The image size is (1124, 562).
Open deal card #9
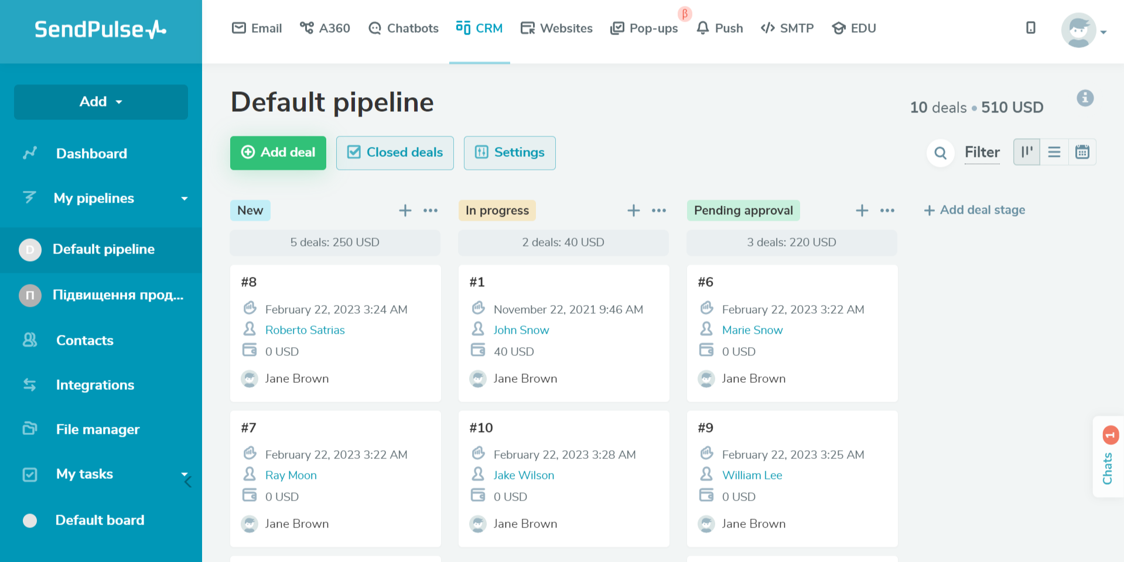tap(792, 479)
